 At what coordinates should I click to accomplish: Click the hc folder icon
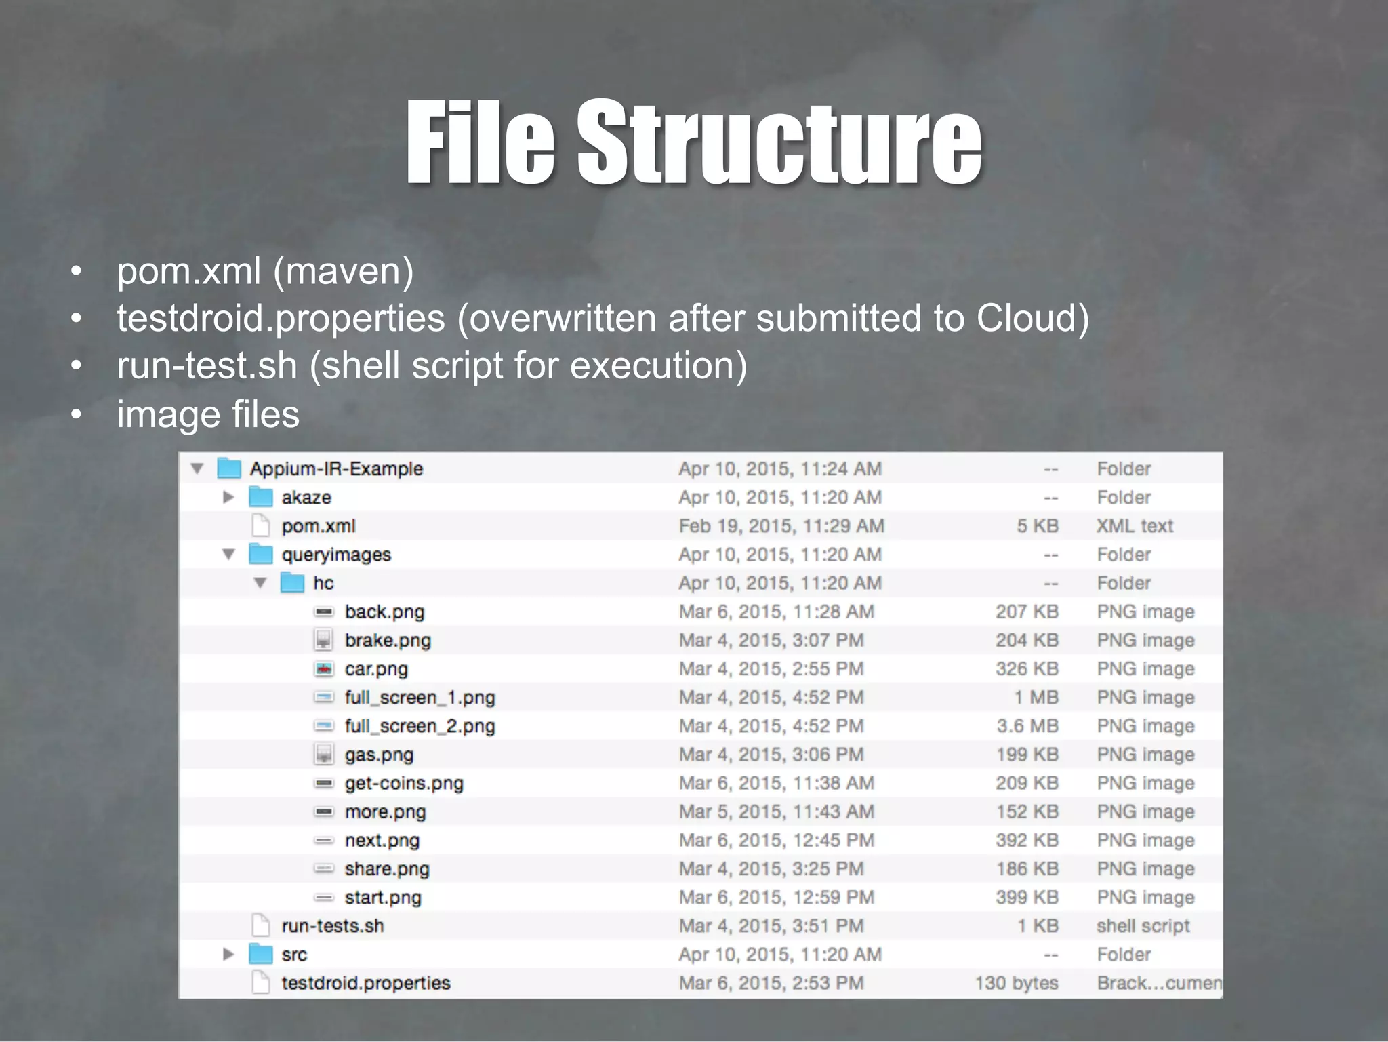(x=292, y=582)
